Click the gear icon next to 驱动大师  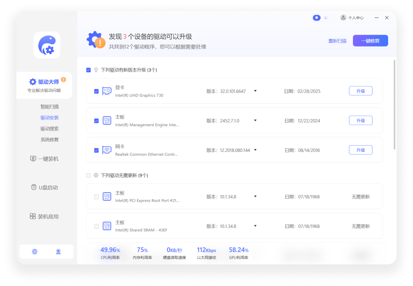[33, 82]
